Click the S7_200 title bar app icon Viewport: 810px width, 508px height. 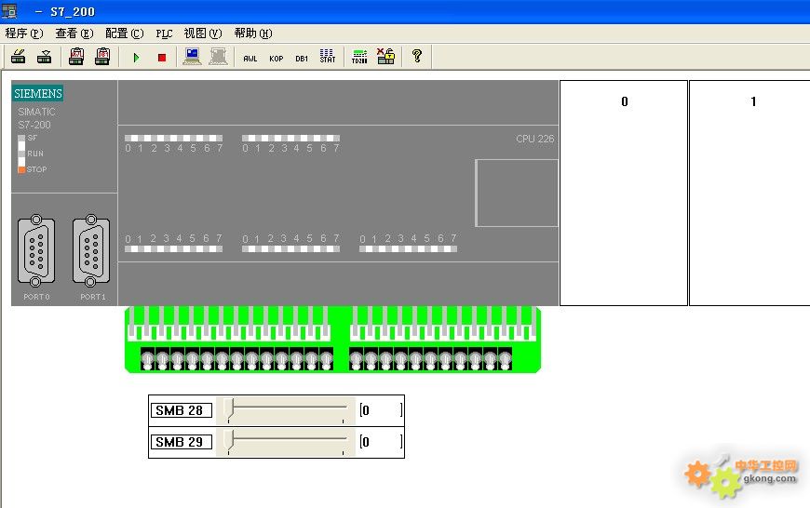pos(9,11)
